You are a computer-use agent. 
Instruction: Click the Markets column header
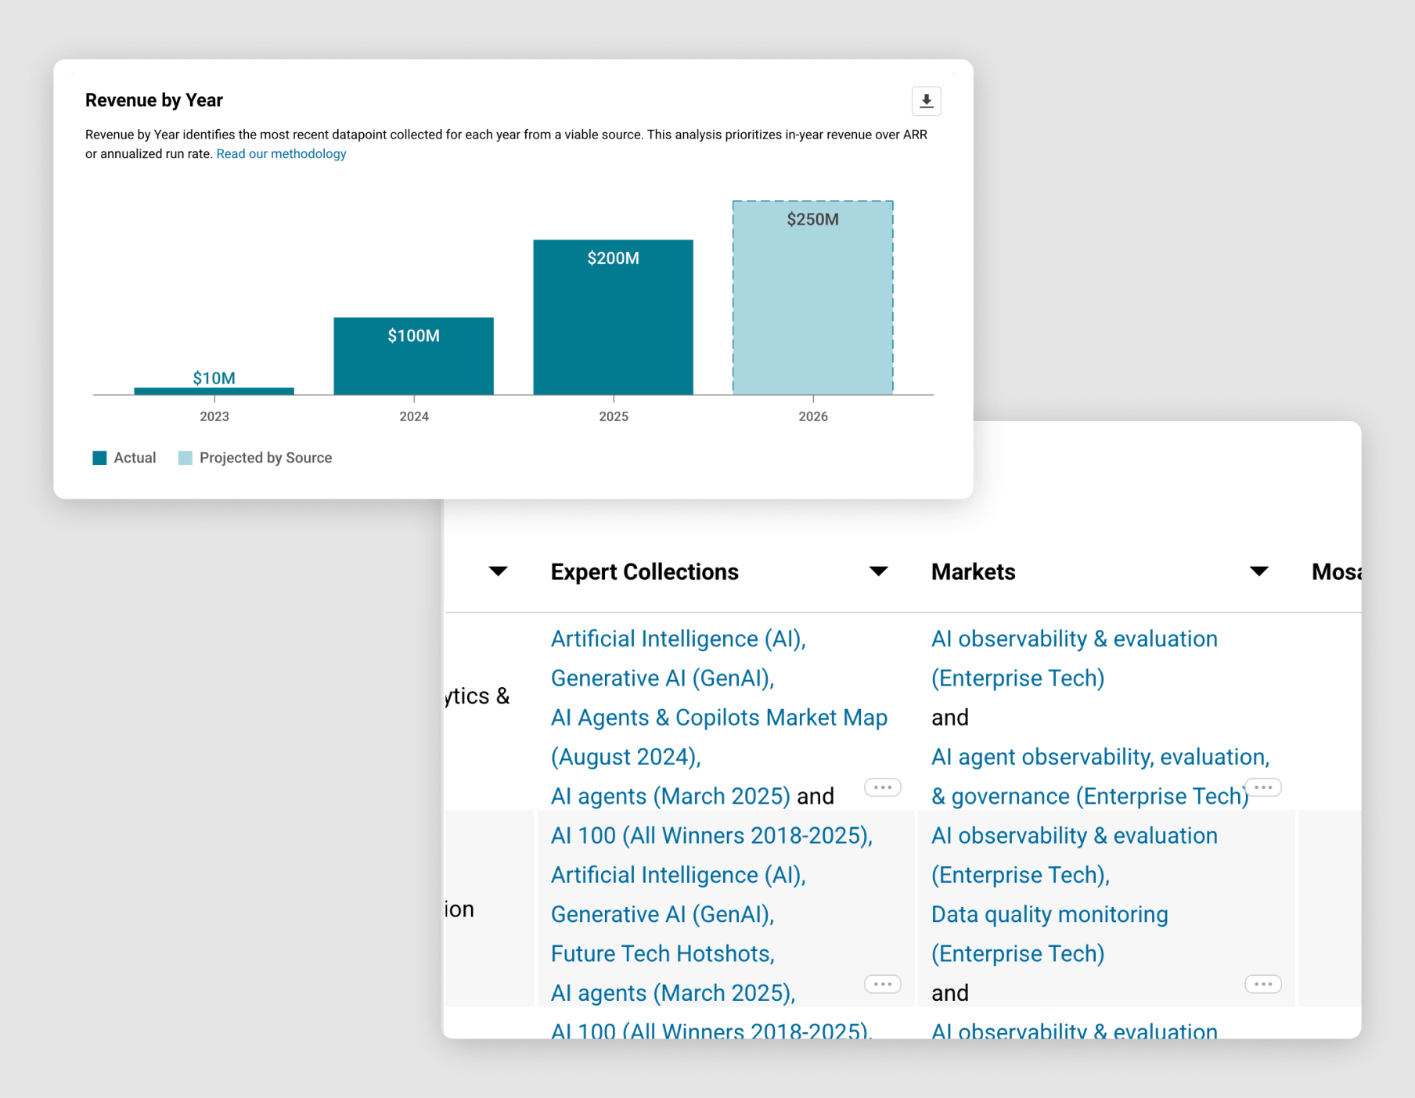(974, 572)
